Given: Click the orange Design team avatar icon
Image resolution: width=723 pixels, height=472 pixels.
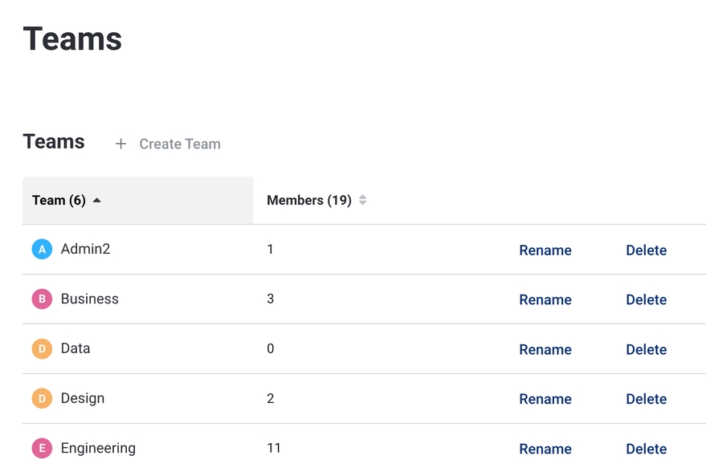Looking at the screenshot, I should pyautogui.click(x=42, y=399).
